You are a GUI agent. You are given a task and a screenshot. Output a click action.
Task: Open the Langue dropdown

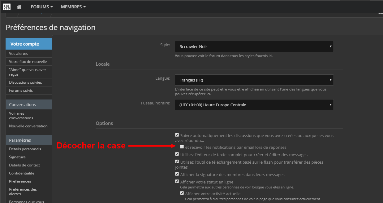(254, 80)
